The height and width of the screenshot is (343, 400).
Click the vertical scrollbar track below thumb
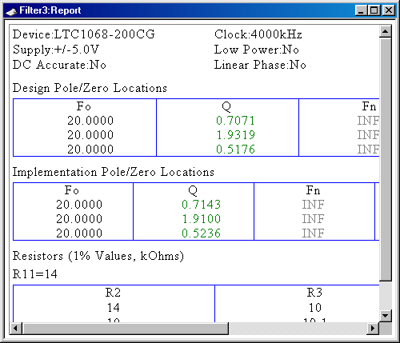point(385,295)
